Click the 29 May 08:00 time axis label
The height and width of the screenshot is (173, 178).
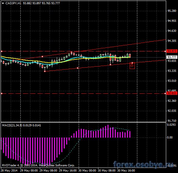coord(48,171)
